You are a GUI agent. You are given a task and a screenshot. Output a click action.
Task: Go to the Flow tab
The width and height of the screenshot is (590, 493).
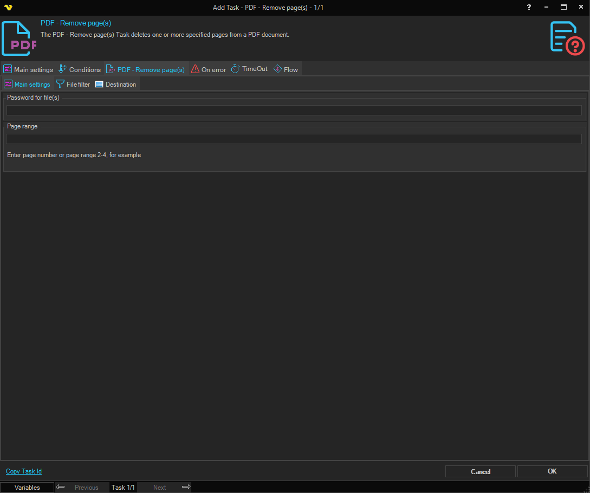point(286,69)
